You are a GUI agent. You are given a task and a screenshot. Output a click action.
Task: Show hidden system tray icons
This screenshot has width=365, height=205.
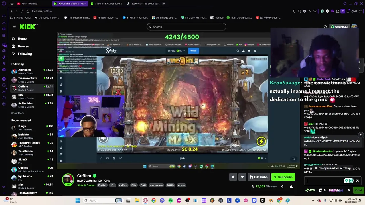[313, 200]
